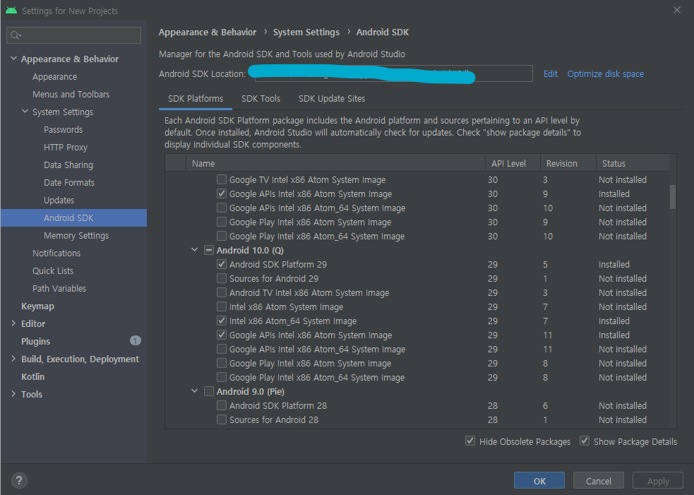Collapse the Android 10.0 (Q) group
The width and height of the screenshot is (694, 495).
pyautogui.click(x=194, y=250)
